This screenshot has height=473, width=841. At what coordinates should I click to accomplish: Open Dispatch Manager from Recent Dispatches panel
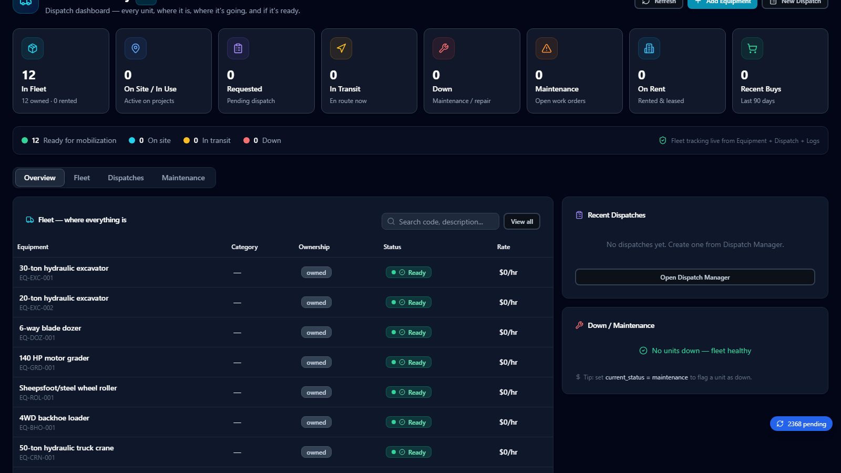pos(695,277)
